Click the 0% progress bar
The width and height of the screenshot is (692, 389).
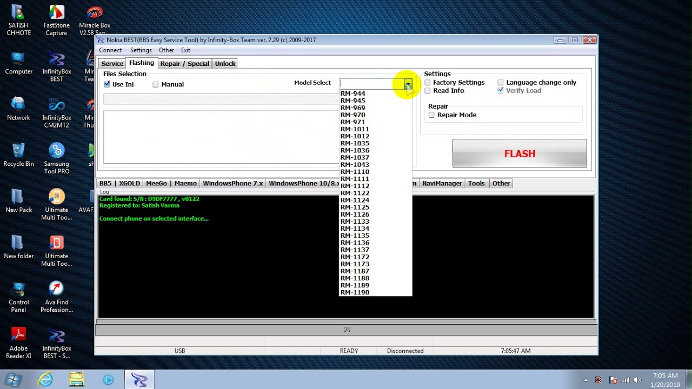point(347,330)
